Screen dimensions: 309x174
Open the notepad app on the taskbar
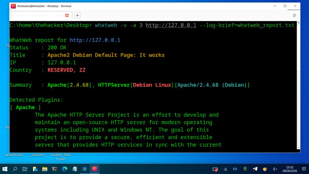pos(74,169)
